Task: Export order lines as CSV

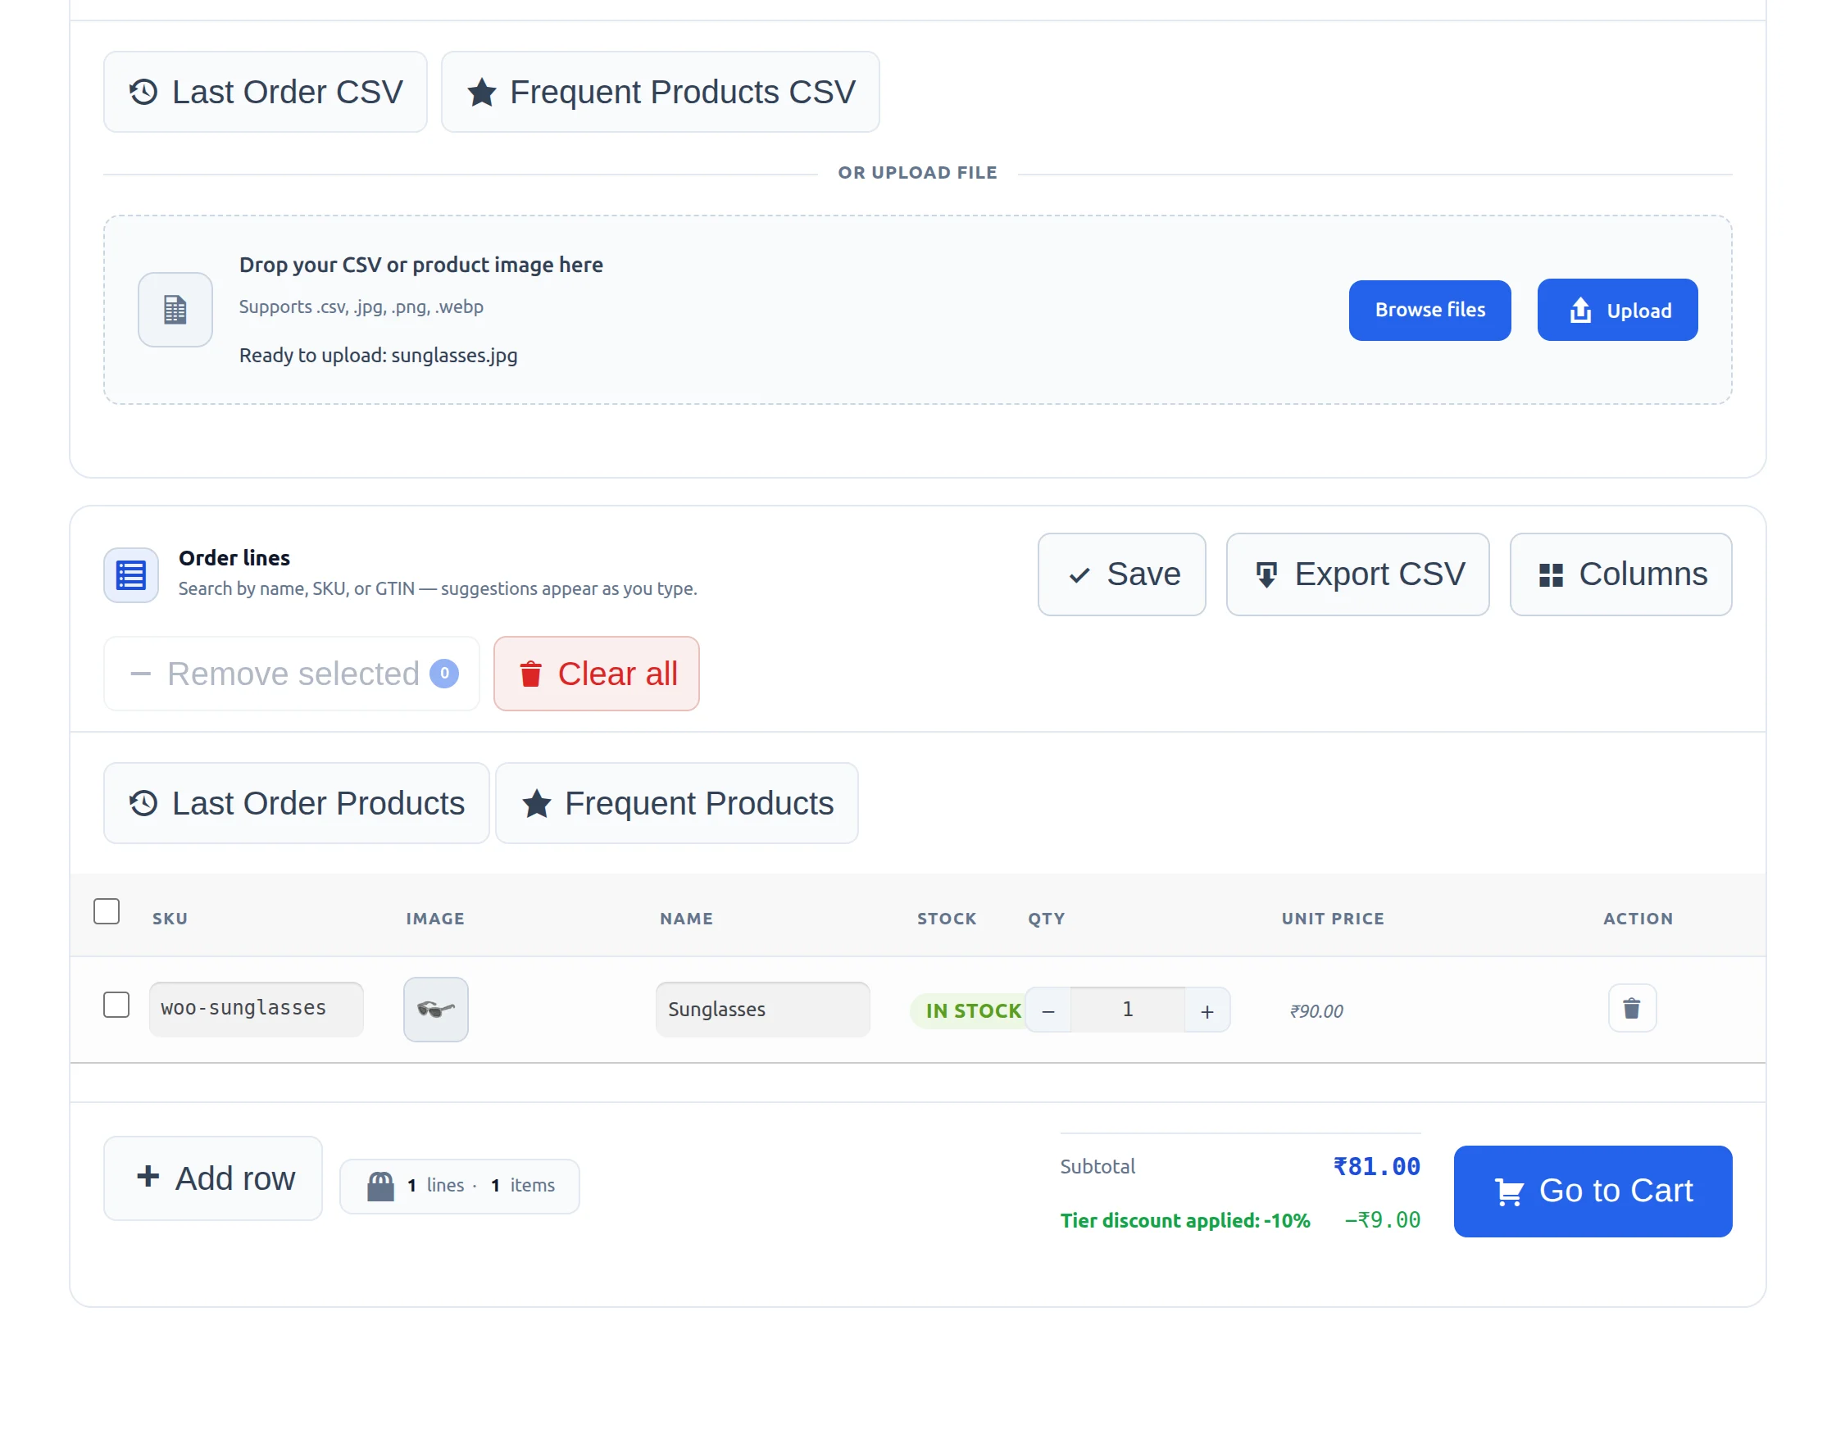Action: 1357,574
